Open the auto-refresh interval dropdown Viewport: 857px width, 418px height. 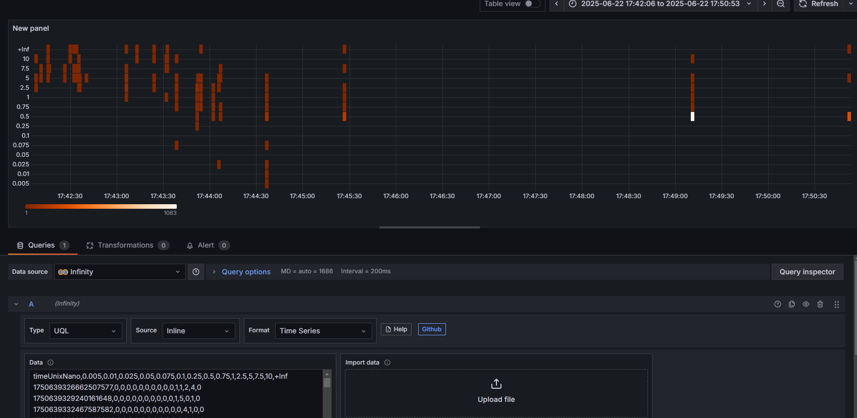850,4
